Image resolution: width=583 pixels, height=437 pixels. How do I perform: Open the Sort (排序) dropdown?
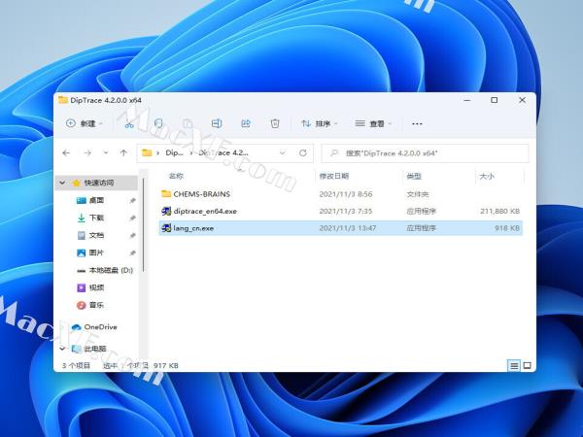(319, 123)
